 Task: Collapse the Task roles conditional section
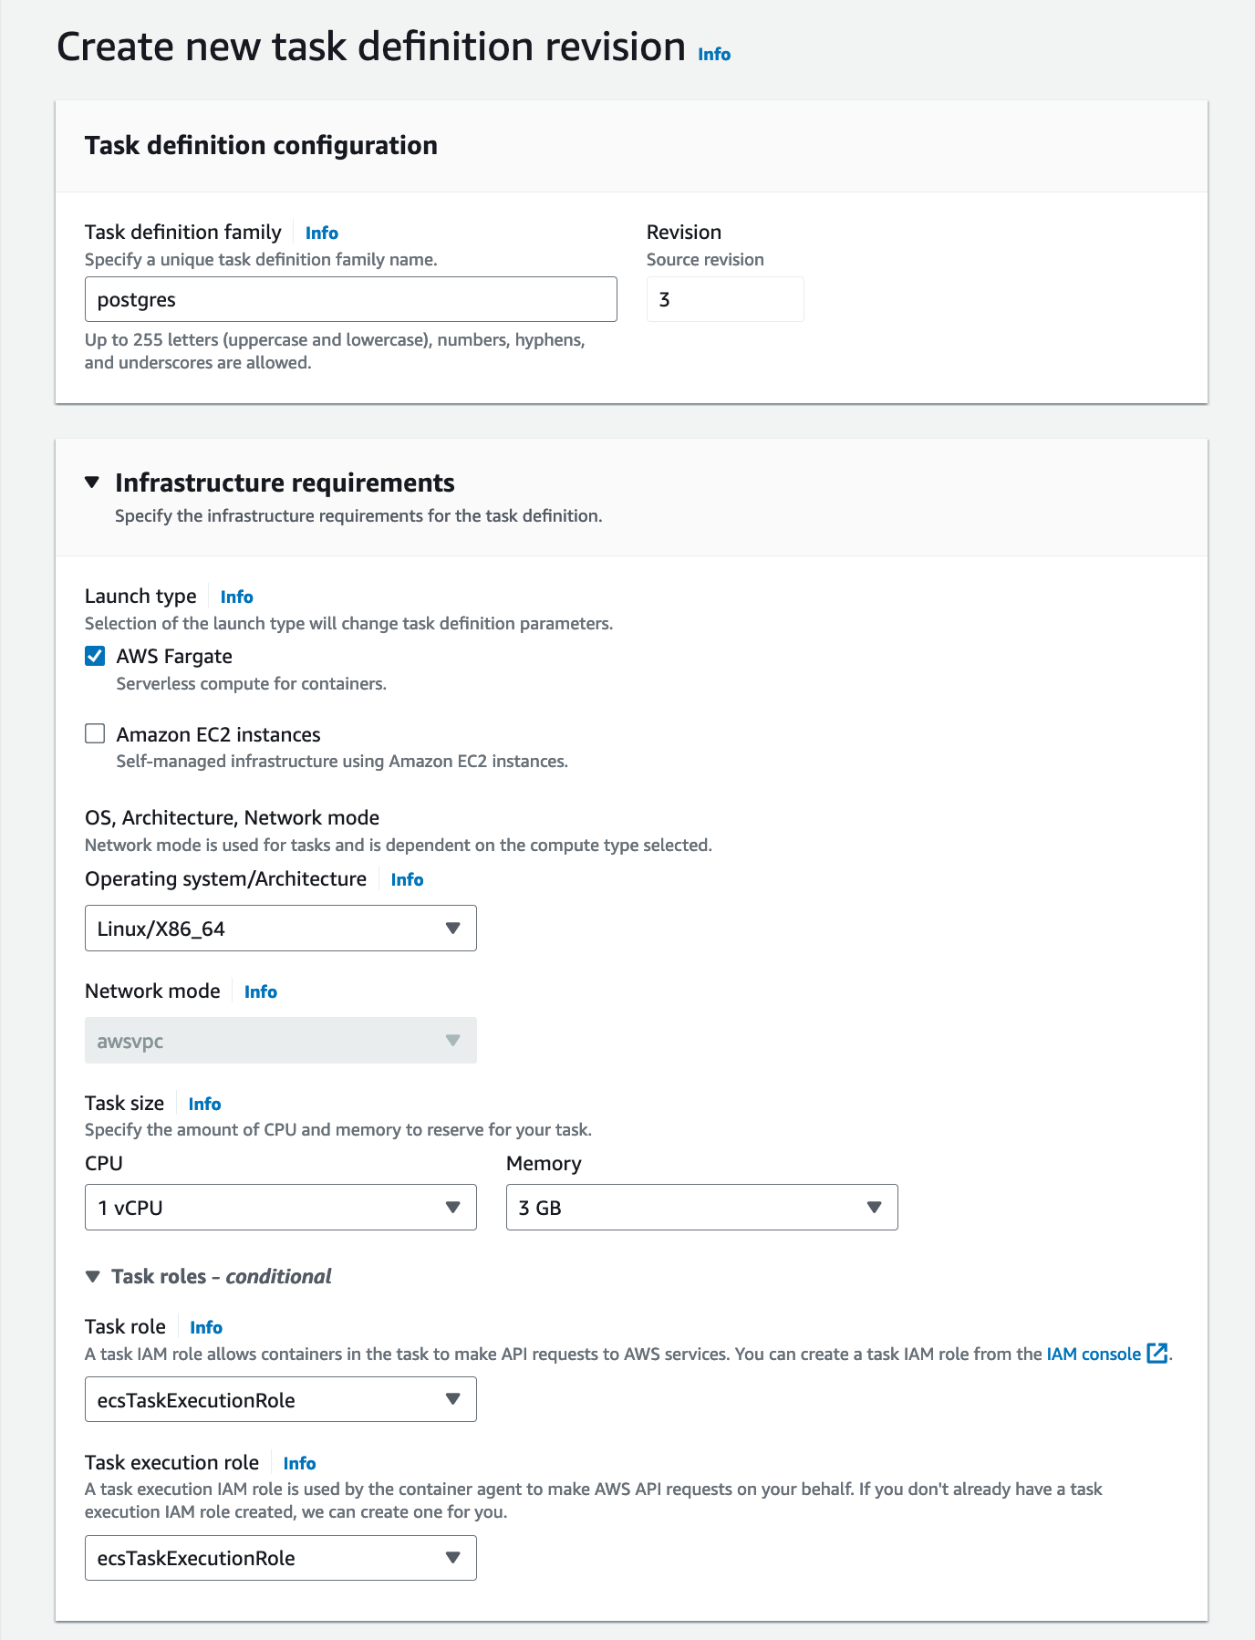pyautogui.click(x=93, y=1277)
